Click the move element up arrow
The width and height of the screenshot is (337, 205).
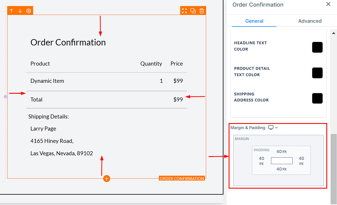point(12,11)
